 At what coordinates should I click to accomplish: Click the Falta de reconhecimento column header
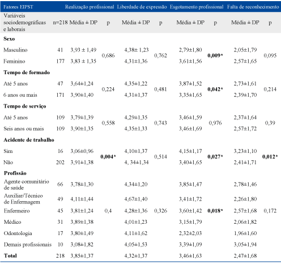click(x=253, y=7)
